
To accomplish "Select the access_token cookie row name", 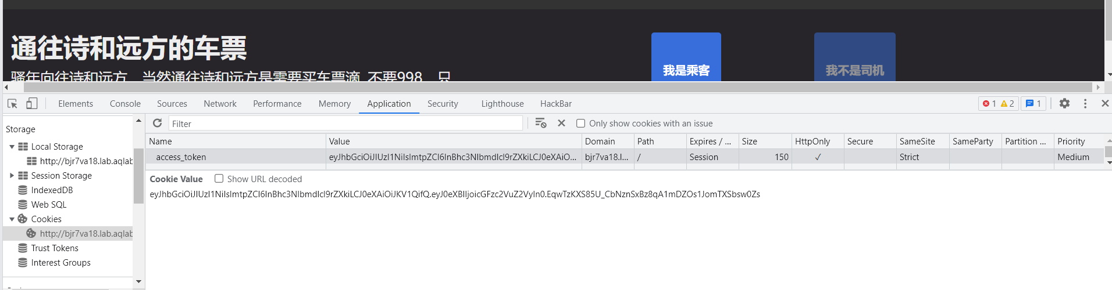I will coord(181,157).
